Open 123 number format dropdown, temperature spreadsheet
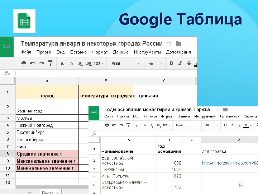Image resolution: width=258 pixels, height=194 pixels. pos(99,63)
